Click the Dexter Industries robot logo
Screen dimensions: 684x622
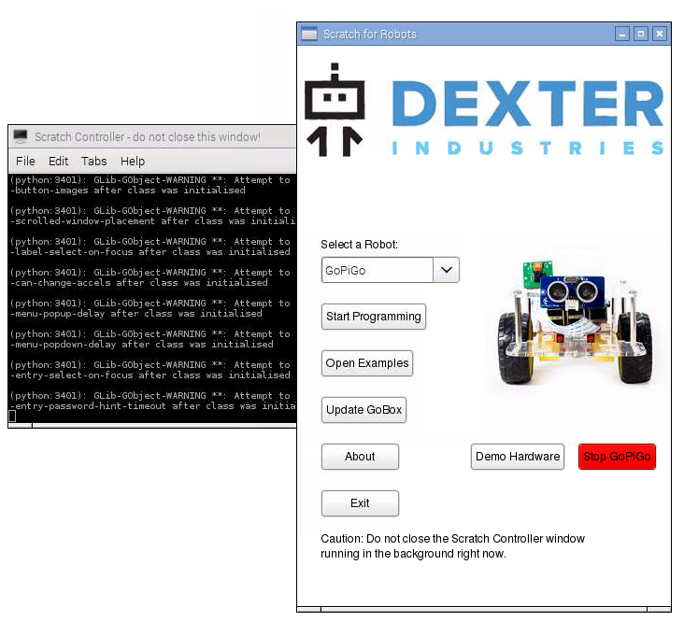coord(335,110)
